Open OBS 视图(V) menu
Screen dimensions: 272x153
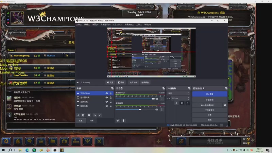95,24
